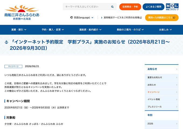Open 関西↔九州航路はこちら button
Screen dimensions: 183x129
tap(162, 17)
